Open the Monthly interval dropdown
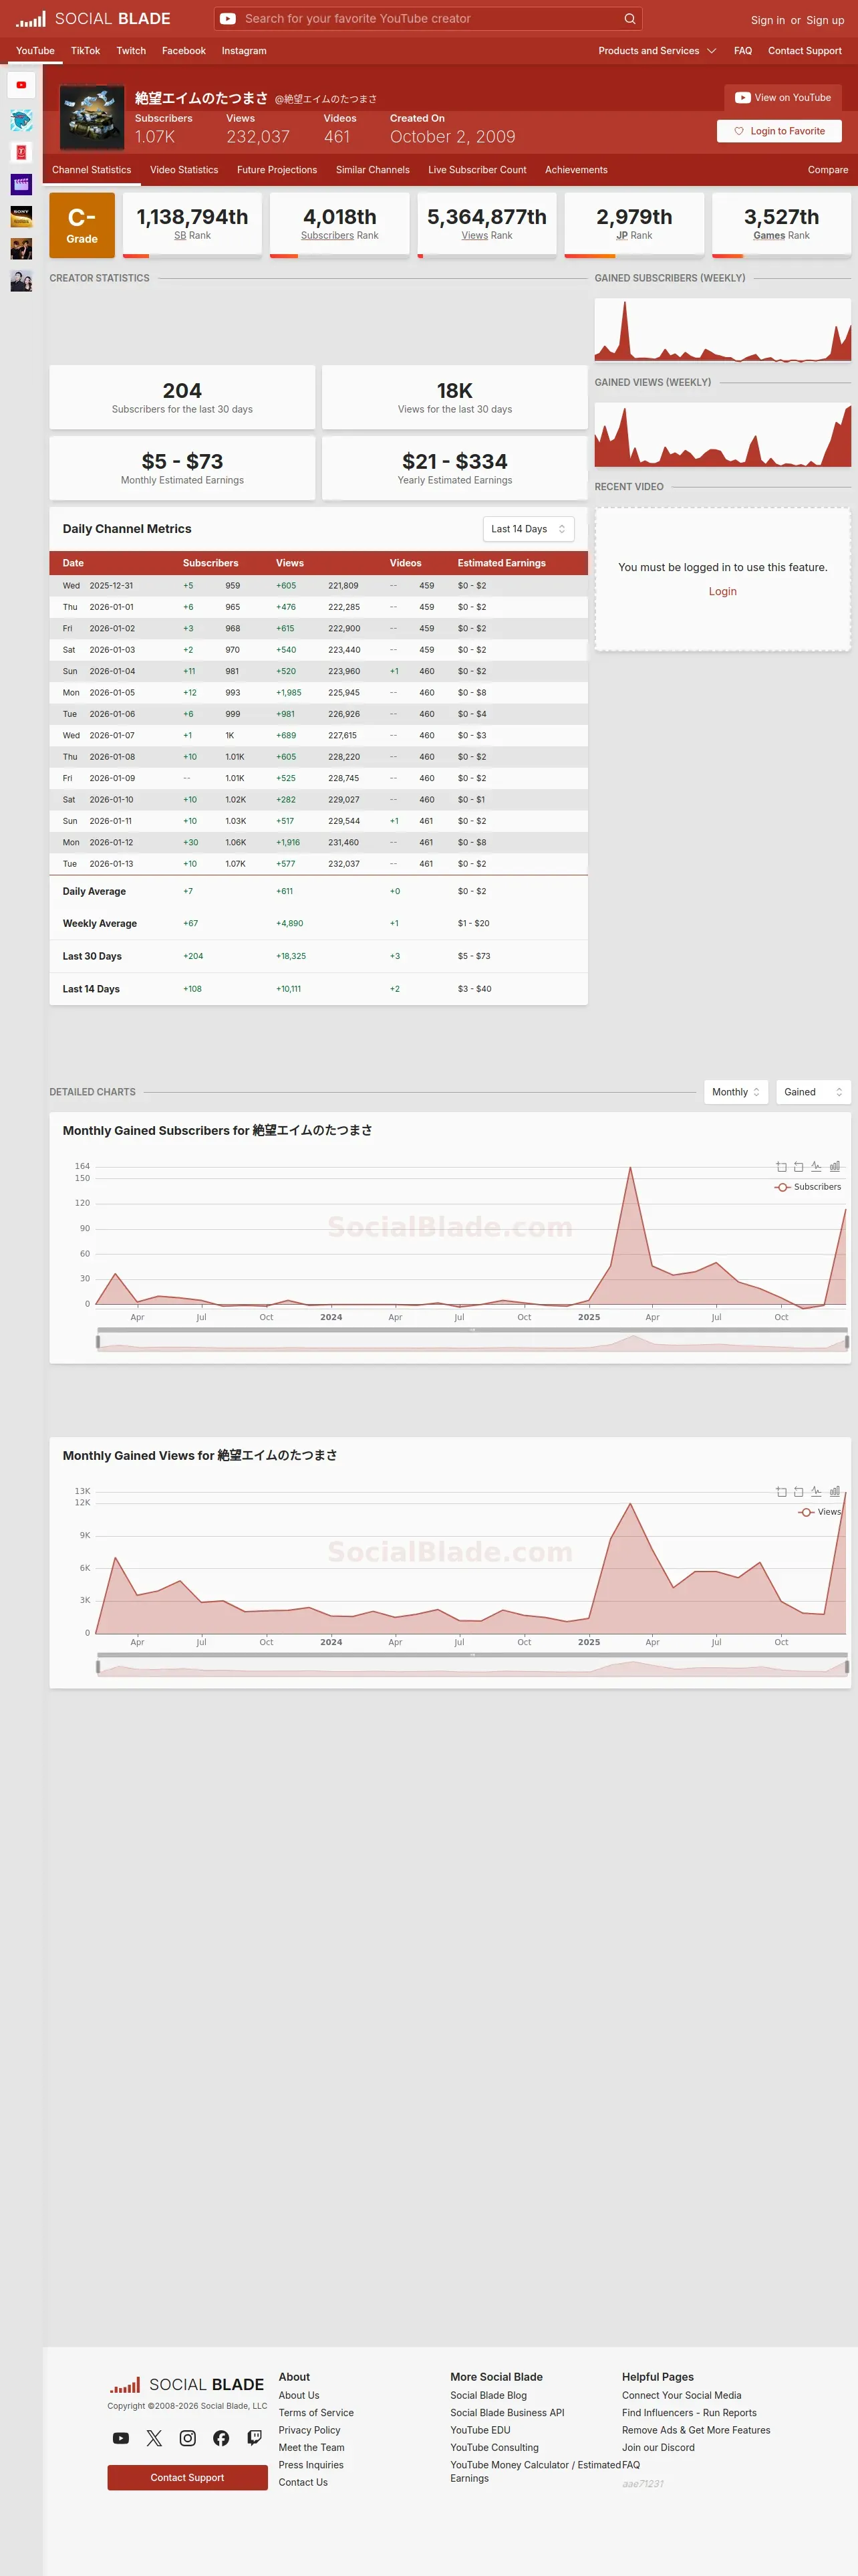The width and height of the screenshot is (858, 2576). click(x=736, y=1092)
